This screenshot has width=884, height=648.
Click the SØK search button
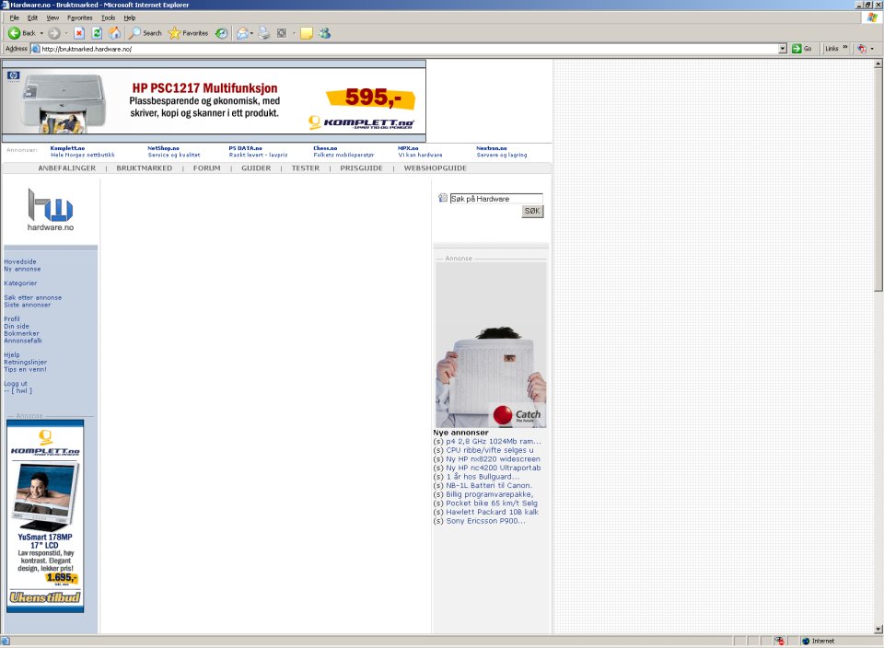coord(532,212)
